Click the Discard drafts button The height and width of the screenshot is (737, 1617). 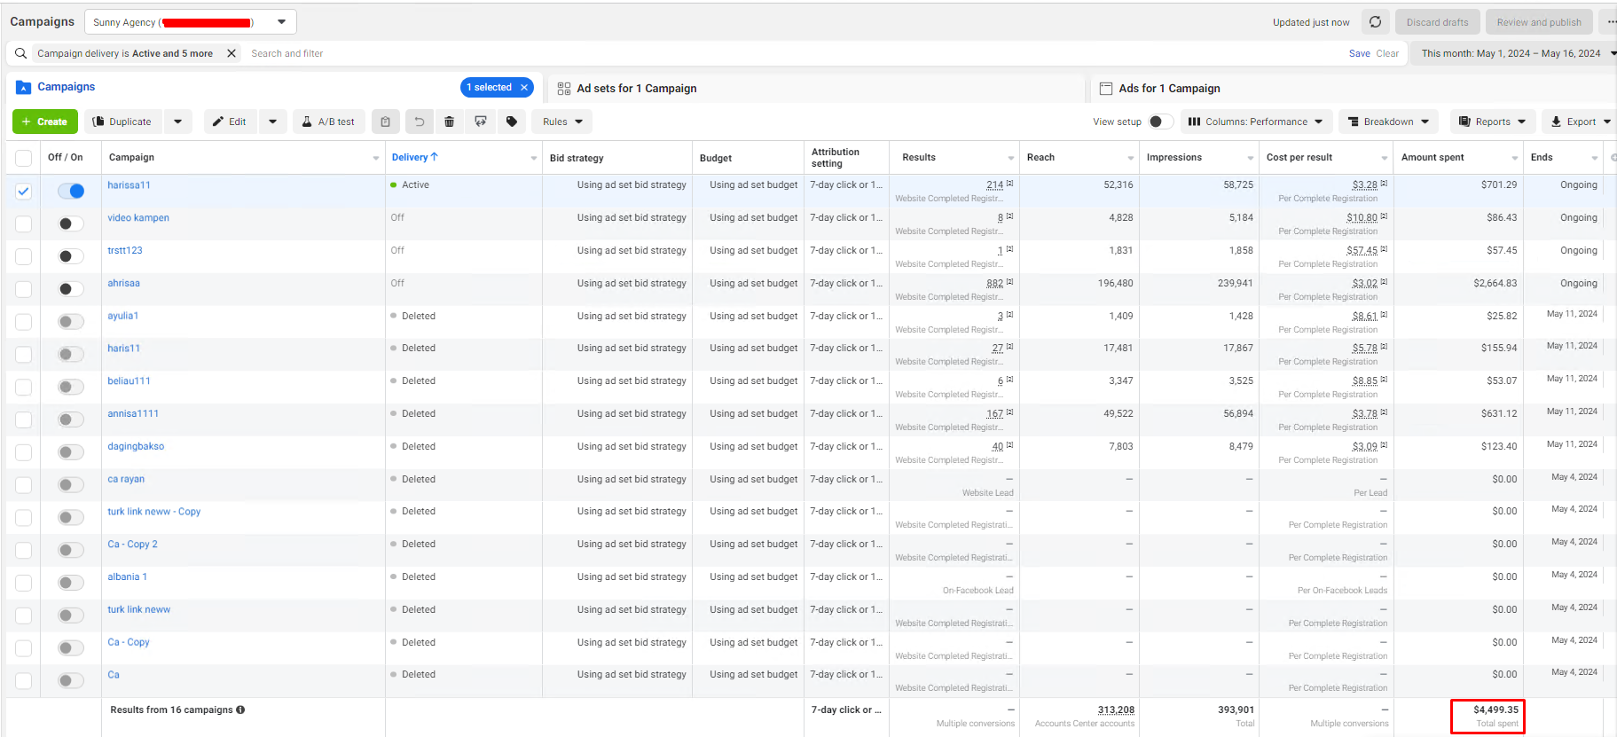[1437, 22]
